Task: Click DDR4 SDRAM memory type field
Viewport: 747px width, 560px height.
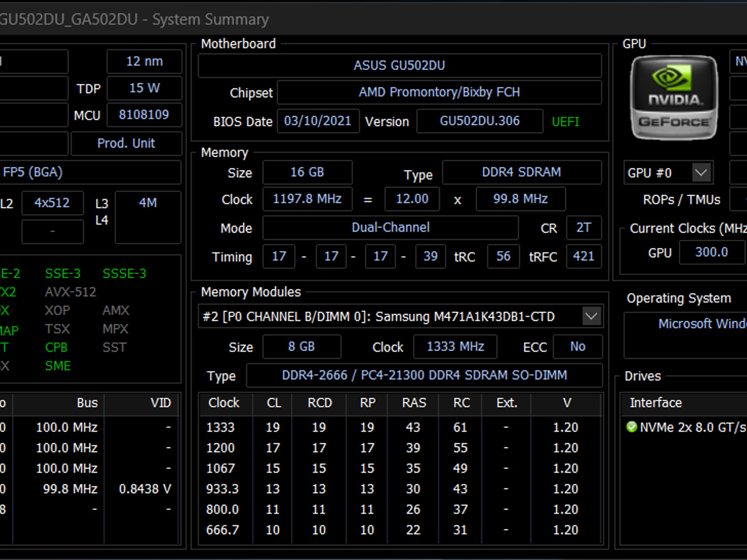Action: click(x=522, y=172)
